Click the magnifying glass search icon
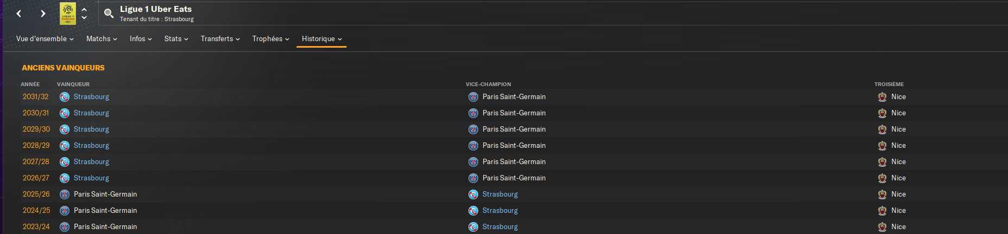 [109, 14]
